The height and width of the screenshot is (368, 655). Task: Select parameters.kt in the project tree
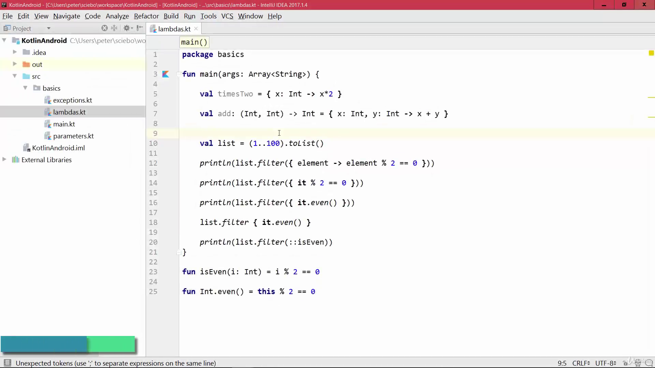(73, 136)
